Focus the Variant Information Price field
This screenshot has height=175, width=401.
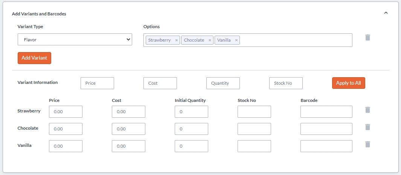(97, 83)
